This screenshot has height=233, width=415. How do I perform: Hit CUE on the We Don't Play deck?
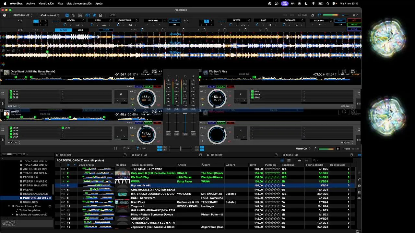203,99
